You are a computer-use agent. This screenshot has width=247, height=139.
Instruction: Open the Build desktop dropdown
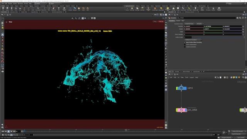pos(41,3)
